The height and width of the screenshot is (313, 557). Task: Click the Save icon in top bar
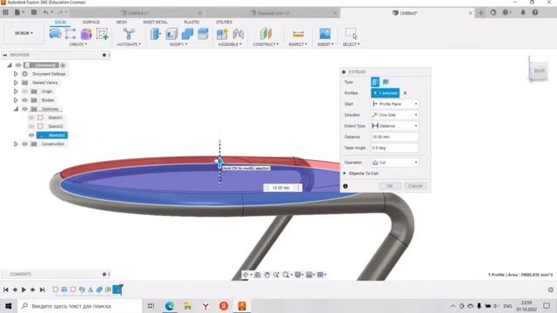[34, 12]
